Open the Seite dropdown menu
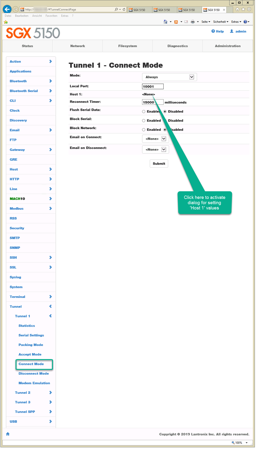Screen dimensions: 257x449 [x=206, y=22]
